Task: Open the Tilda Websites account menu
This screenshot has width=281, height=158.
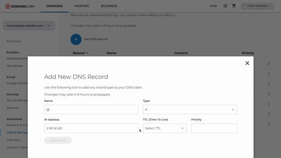Action: (x=257, y=6)
